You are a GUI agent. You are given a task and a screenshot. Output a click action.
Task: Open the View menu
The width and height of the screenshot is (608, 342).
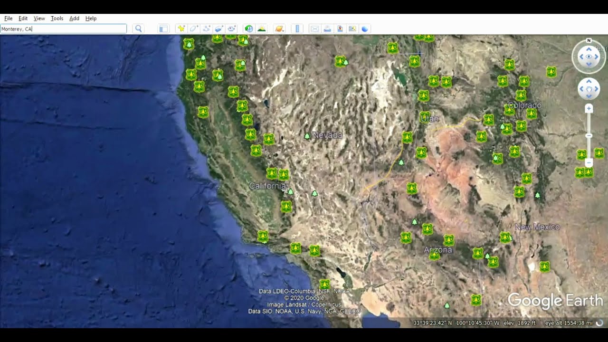point(39,19)
